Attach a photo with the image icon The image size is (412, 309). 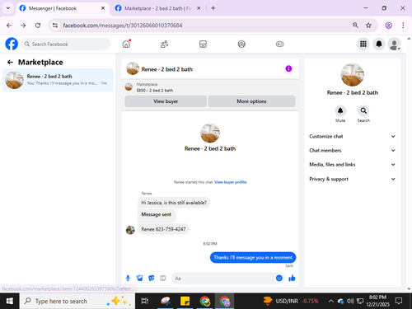pos(140,279)
